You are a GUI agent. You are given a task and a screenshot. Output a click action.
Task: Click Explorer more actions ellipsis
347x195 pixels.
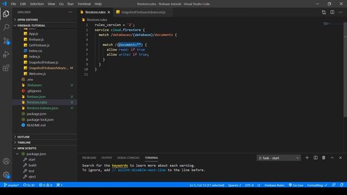click(70, 12)
